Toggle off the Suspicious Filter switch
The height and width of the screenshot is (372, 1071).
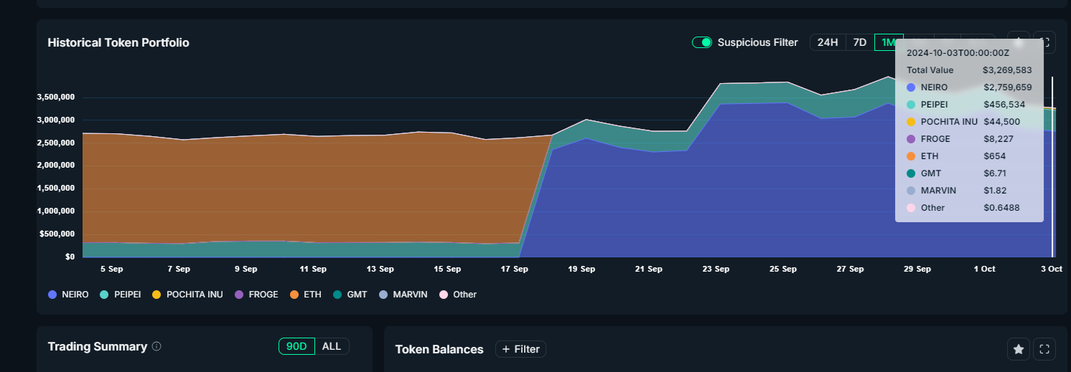tap(701, 42)
